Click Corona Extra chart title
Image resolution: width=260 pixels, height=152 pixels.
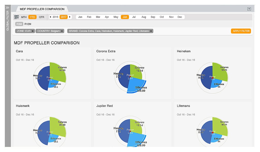106,51
